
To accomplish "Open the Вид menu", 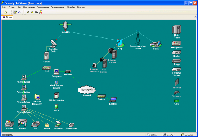I will (x=19, y=8).
